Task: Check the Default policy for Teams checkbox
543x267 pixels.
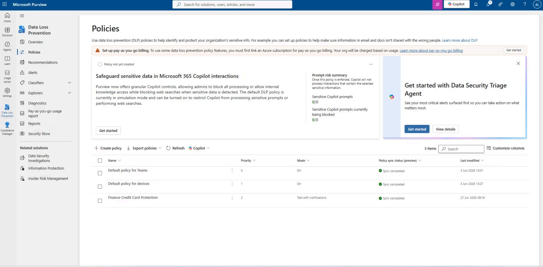Action: pos(100,173)
